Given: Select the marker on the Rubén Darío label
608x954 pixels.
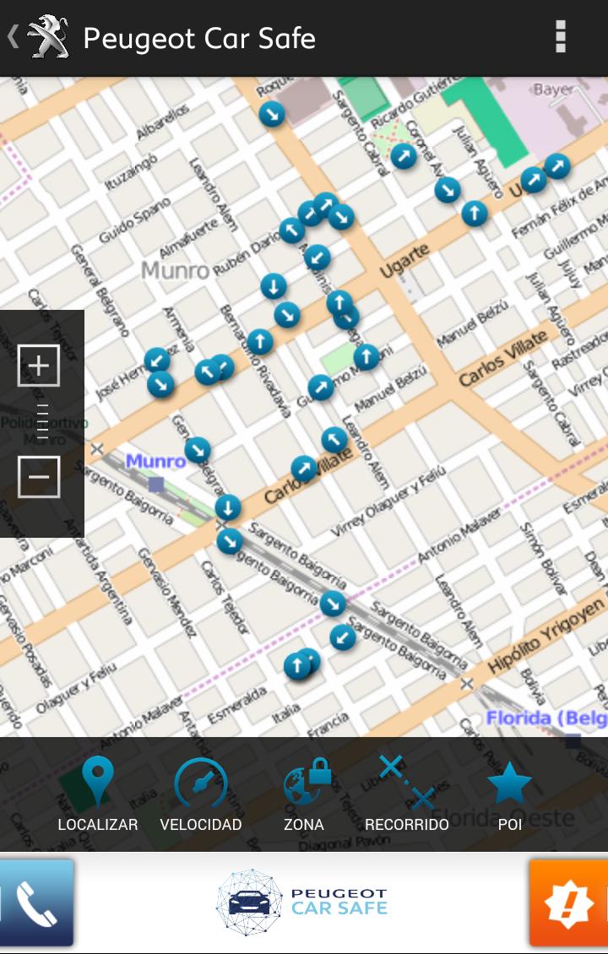Looking at the screenshot, I should 291,230.
